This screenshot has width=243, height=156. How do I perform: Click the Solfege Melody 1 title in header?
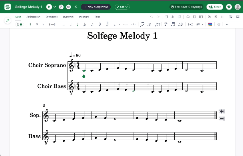28,7
